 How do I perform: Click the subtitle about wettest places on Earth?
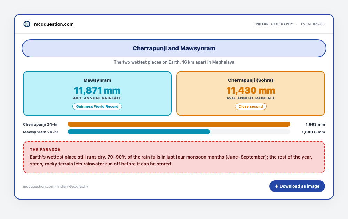click(x=174, y=62)
